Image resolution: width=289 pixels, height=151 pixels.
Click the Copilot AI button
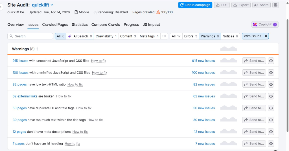[x=264, y=25]
